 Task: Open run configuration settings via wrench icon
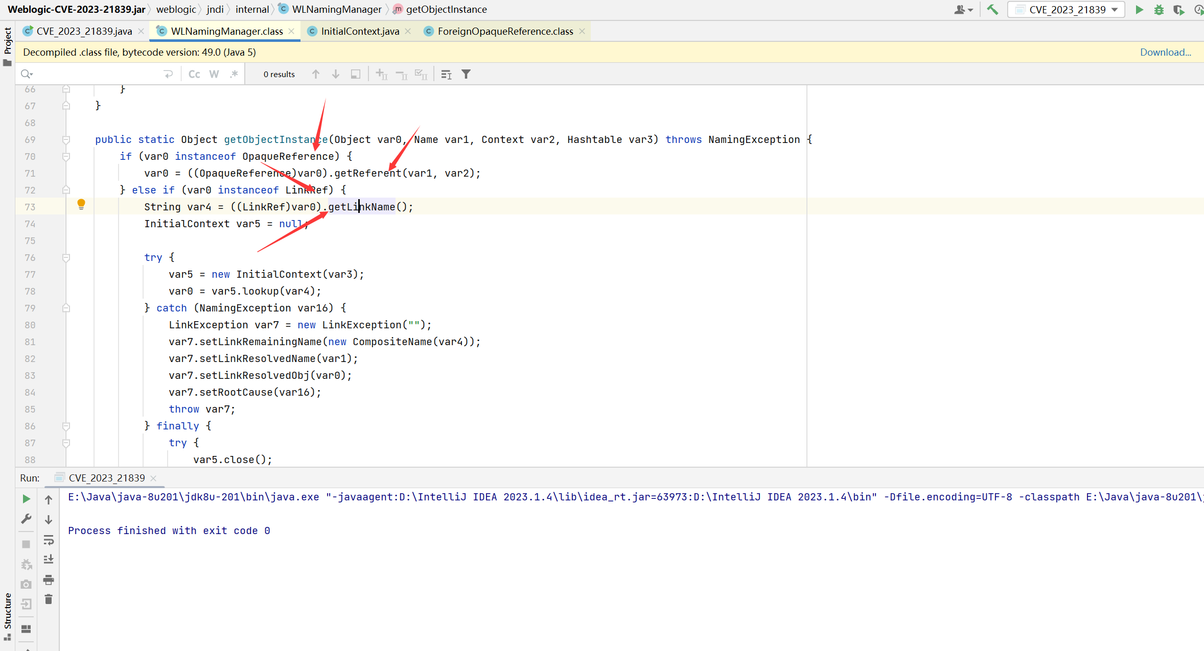point(27,519)
